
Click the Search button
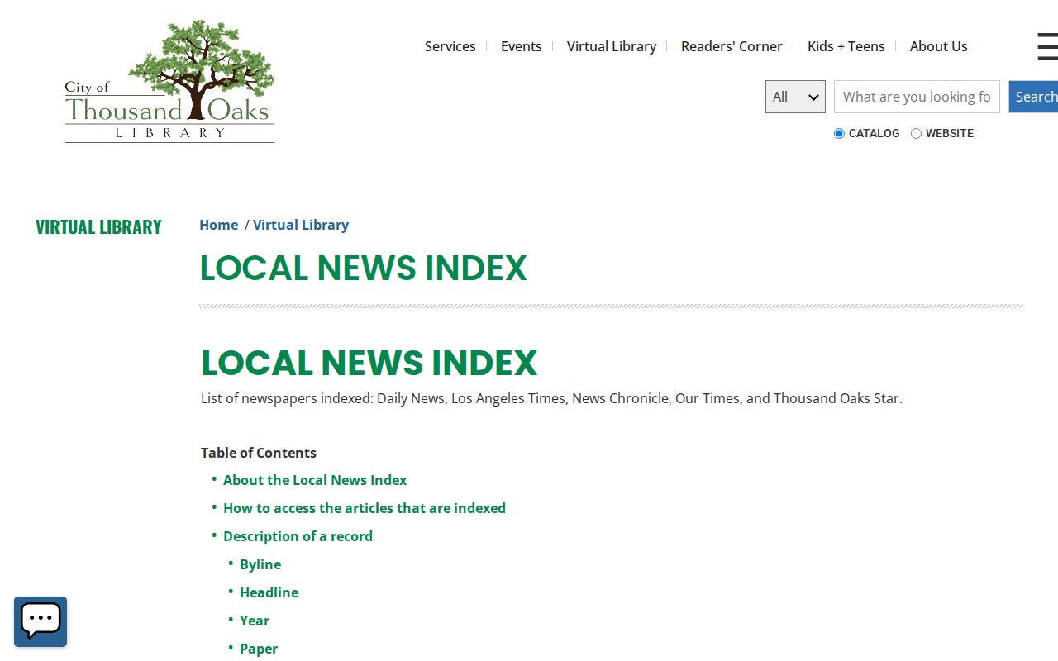[1033, 97]
